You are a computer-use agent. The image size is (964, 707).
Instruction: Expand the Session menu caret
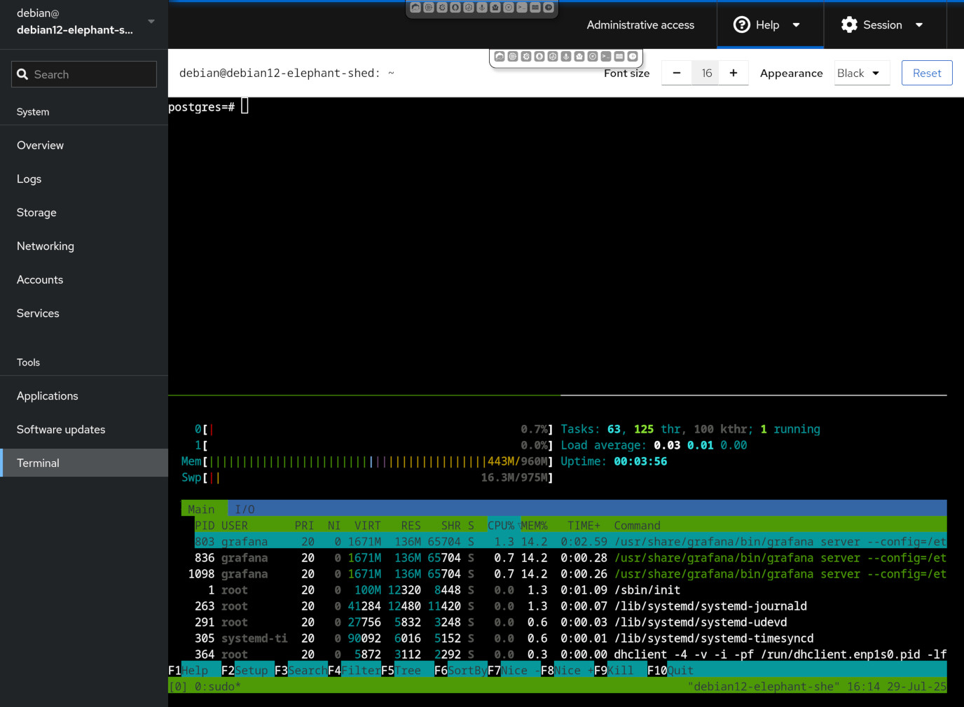(x=919, y=24)
